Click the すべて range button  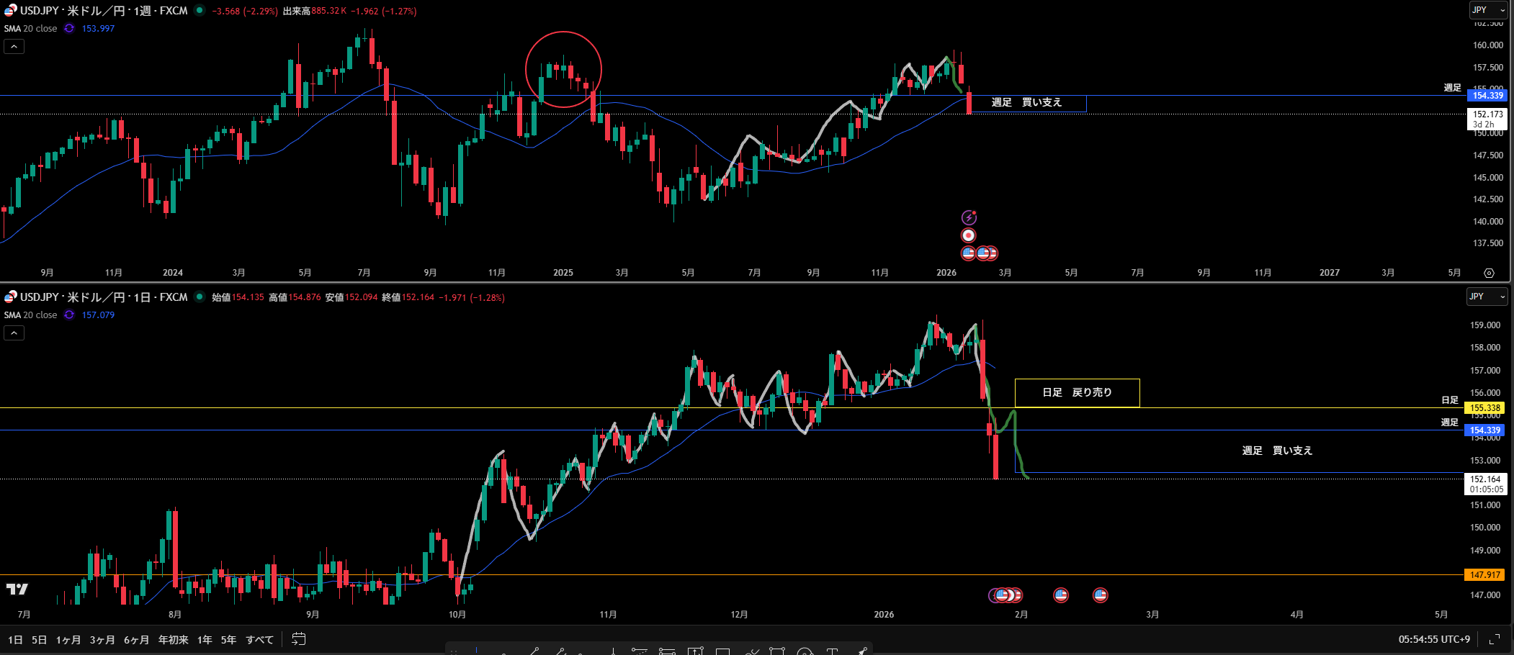pyautogui.click(x=259, y=640)
